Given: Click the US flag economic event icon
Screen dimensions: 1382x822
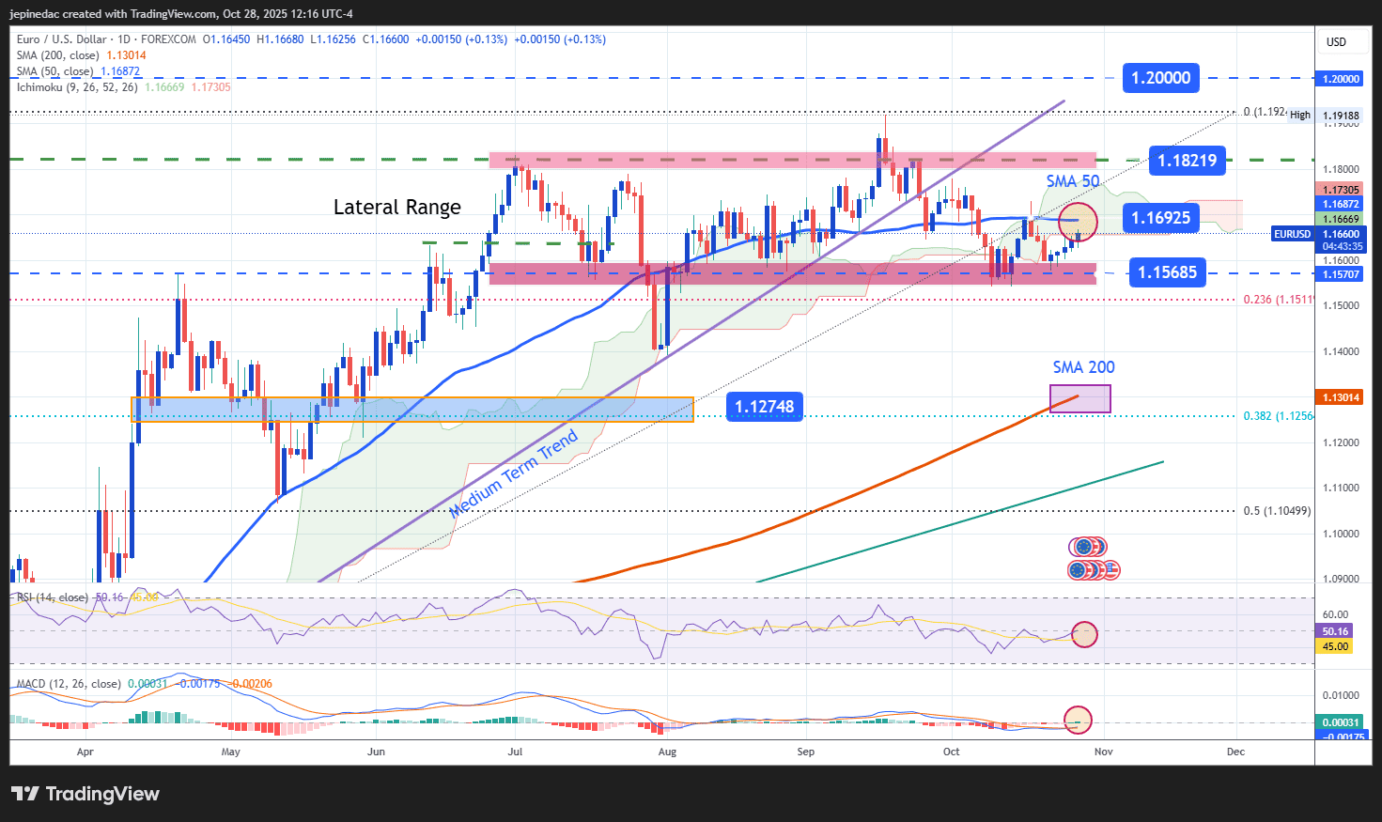Looking at the screenshot, I should 1112,569.
